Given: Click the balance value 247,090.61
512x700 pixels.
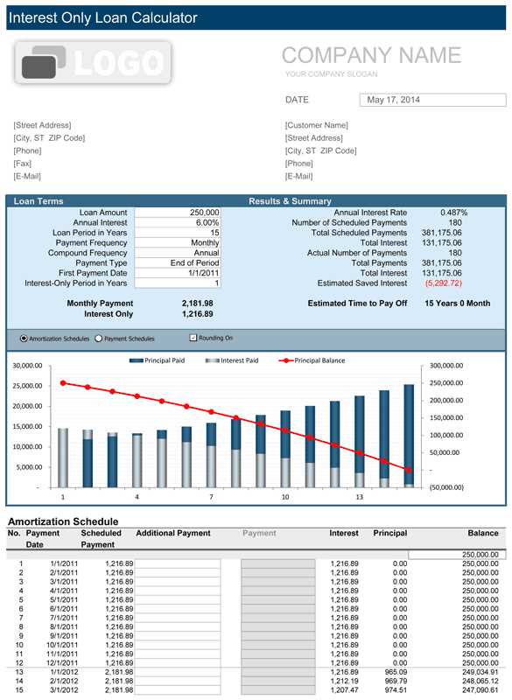Looking at the screenshot, I should pyautogui.click(x=480, y=690).
